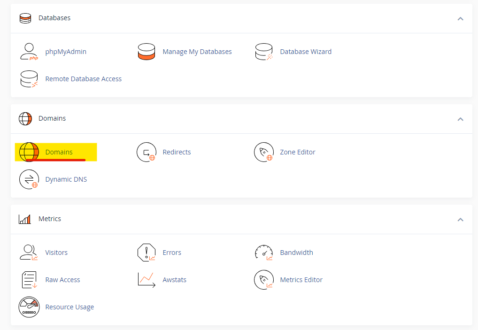The width and height of the screenshot is (478, 330).
Task: Open the Database Wizard icon
Action: [263, 52]
